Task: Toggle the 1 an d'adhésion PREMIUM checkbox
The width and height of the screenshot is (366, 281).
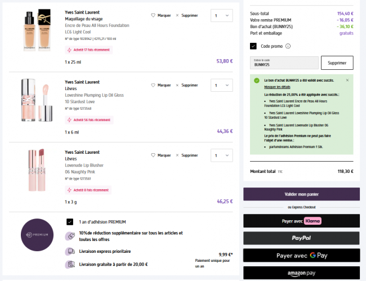Action: coord(69,222)
